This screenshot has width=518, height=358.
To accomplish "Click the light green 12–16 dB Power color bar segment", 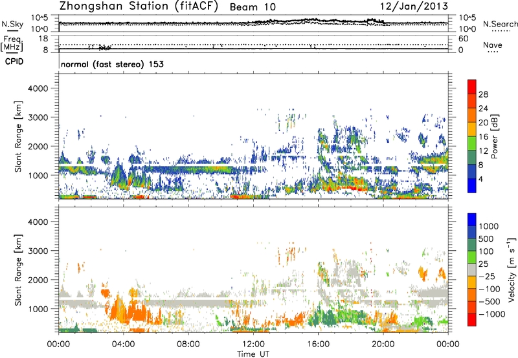I will (472, 143).
